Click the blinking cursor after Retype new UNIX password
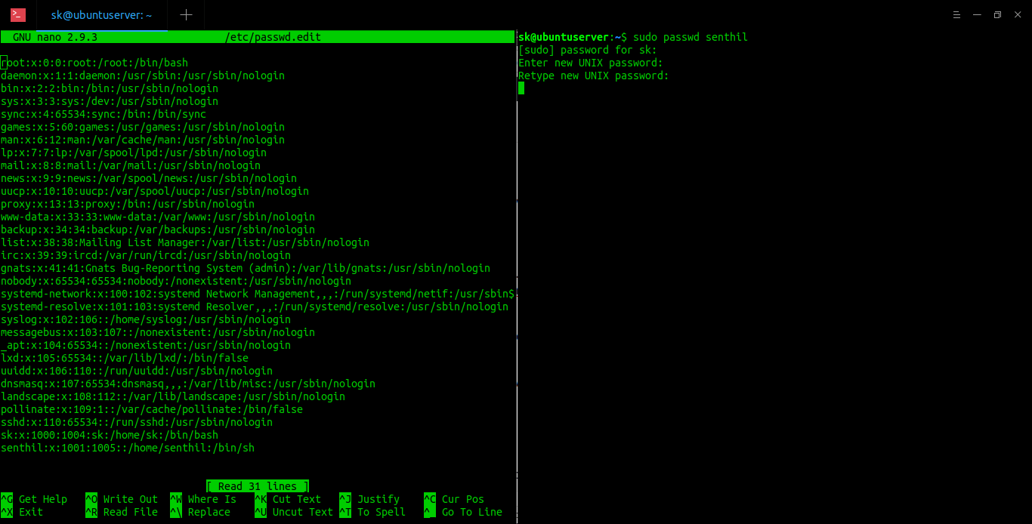The width and height of the screenshot is (1032, 524). [521, 88]
